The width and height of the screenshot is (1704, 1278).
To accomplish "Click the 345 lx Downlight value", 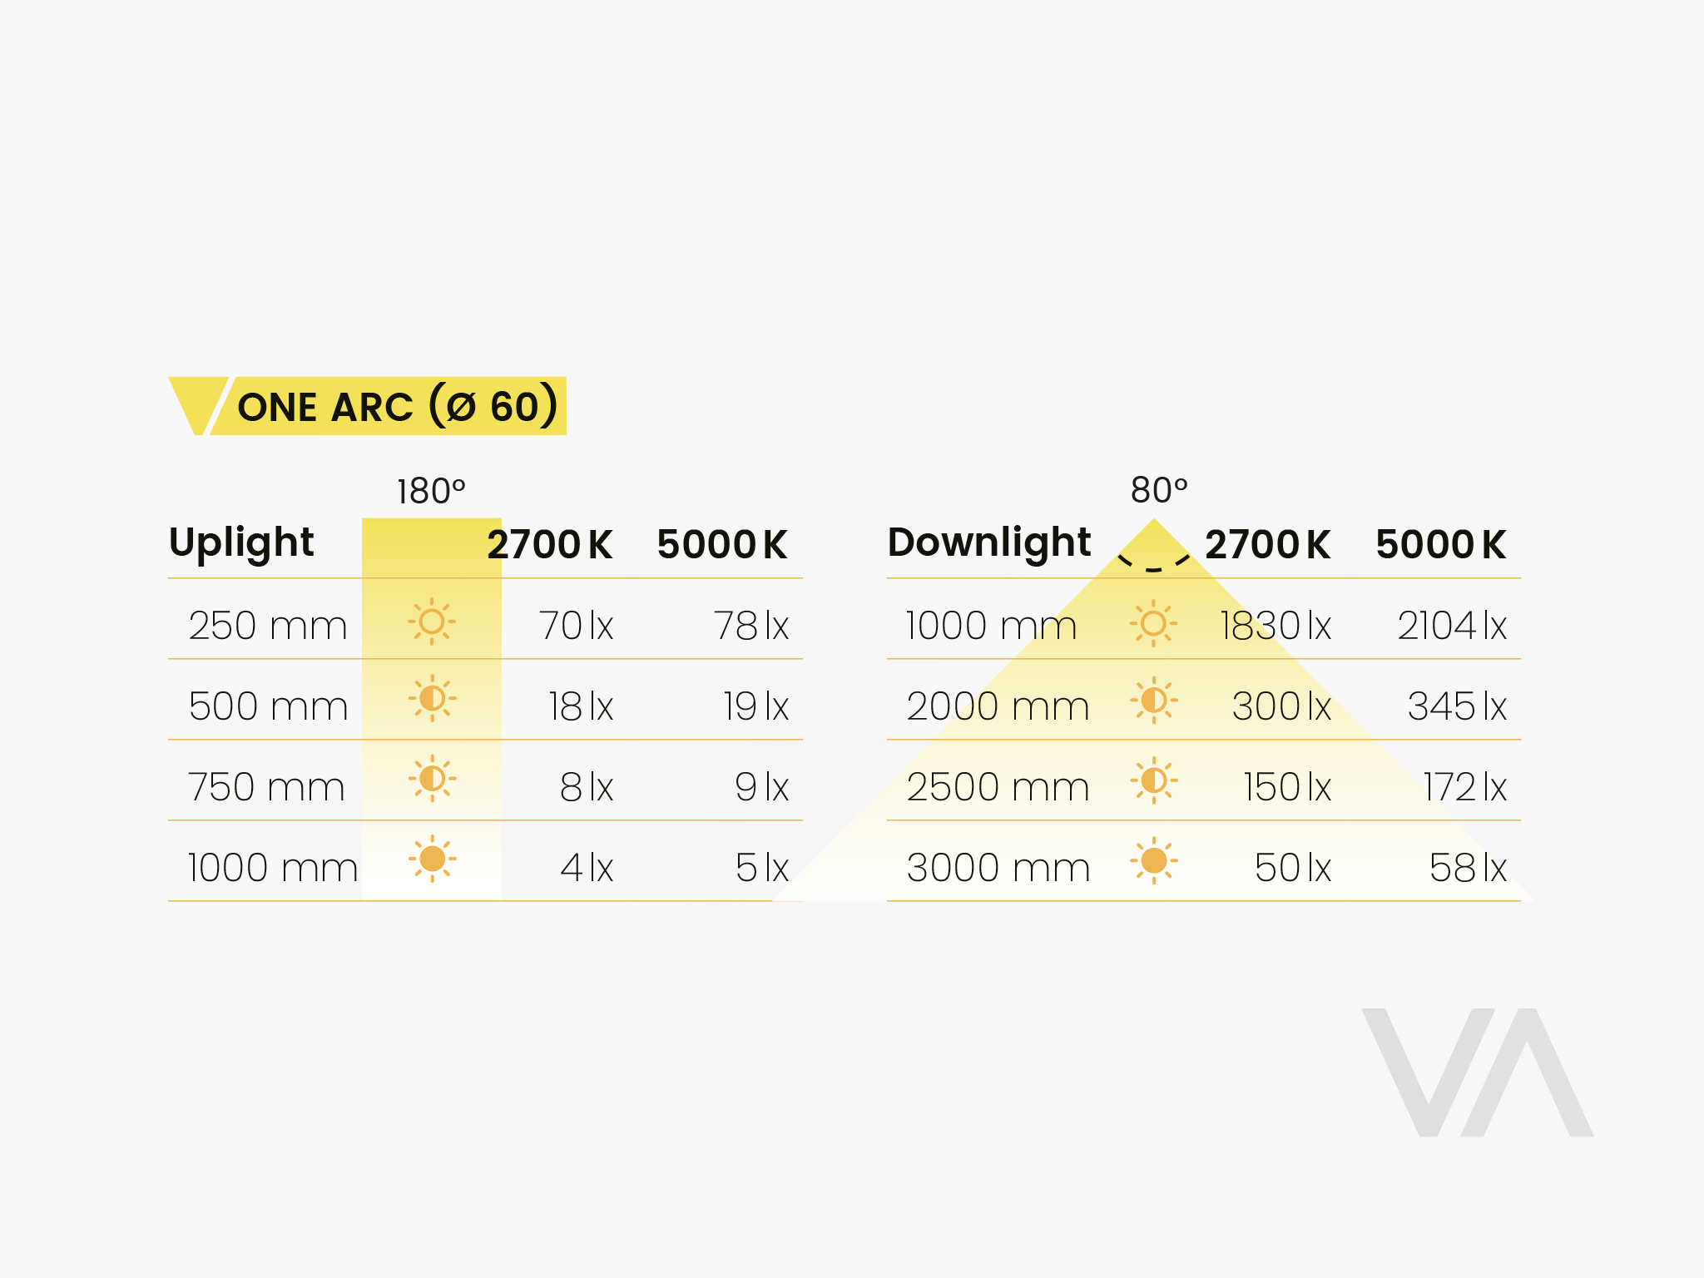I will tap(1457, 706).
